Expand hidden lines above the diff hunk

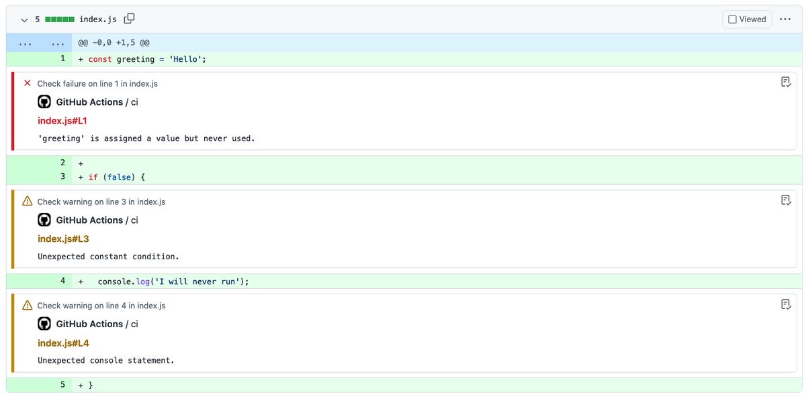(x=39, y=42)
